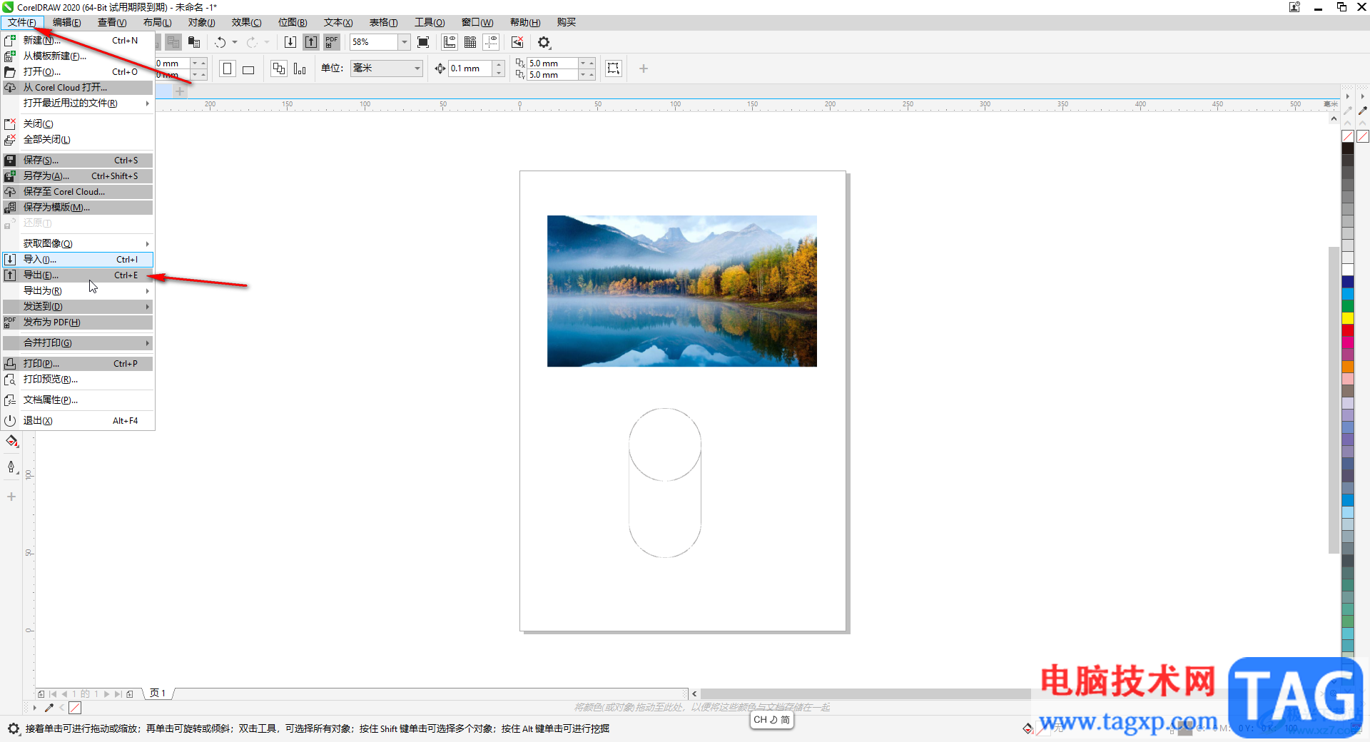Open the 位图 menu

[x=293, y=22]
